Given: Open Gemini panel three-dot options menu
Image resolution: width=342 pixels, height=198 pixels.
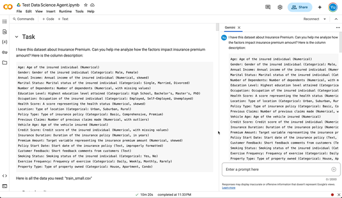Looking at the screenshot, I should coord(338,27).
